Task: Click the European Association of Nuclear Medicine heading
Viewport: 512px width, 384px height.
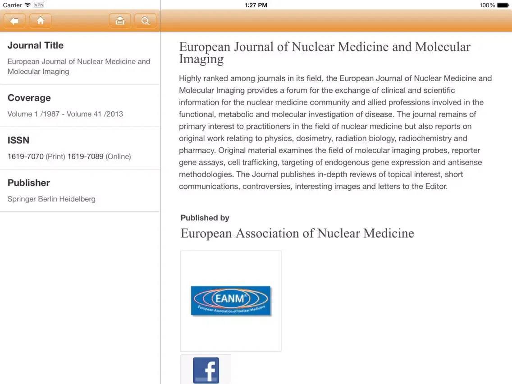Action: pyautogui.click(x=297, y=233)
